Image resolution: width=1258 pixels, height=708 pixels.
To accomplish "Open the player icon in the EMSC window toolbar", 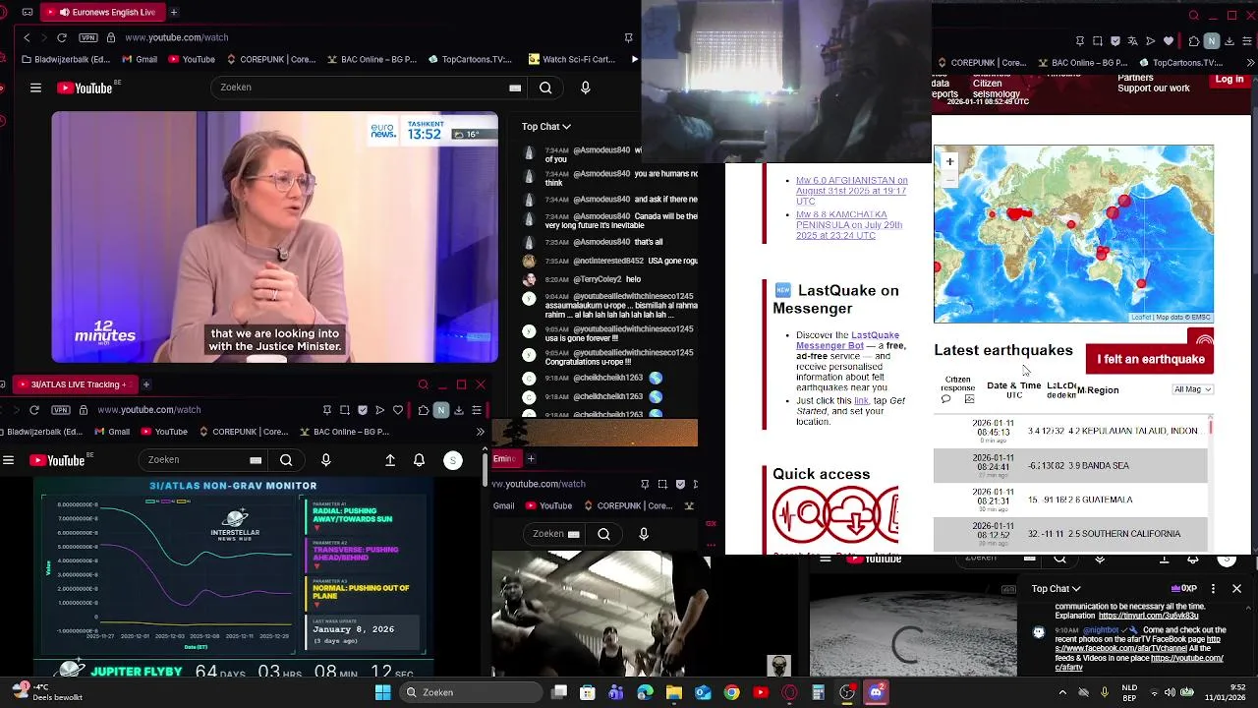I will tap(1150, 41).
